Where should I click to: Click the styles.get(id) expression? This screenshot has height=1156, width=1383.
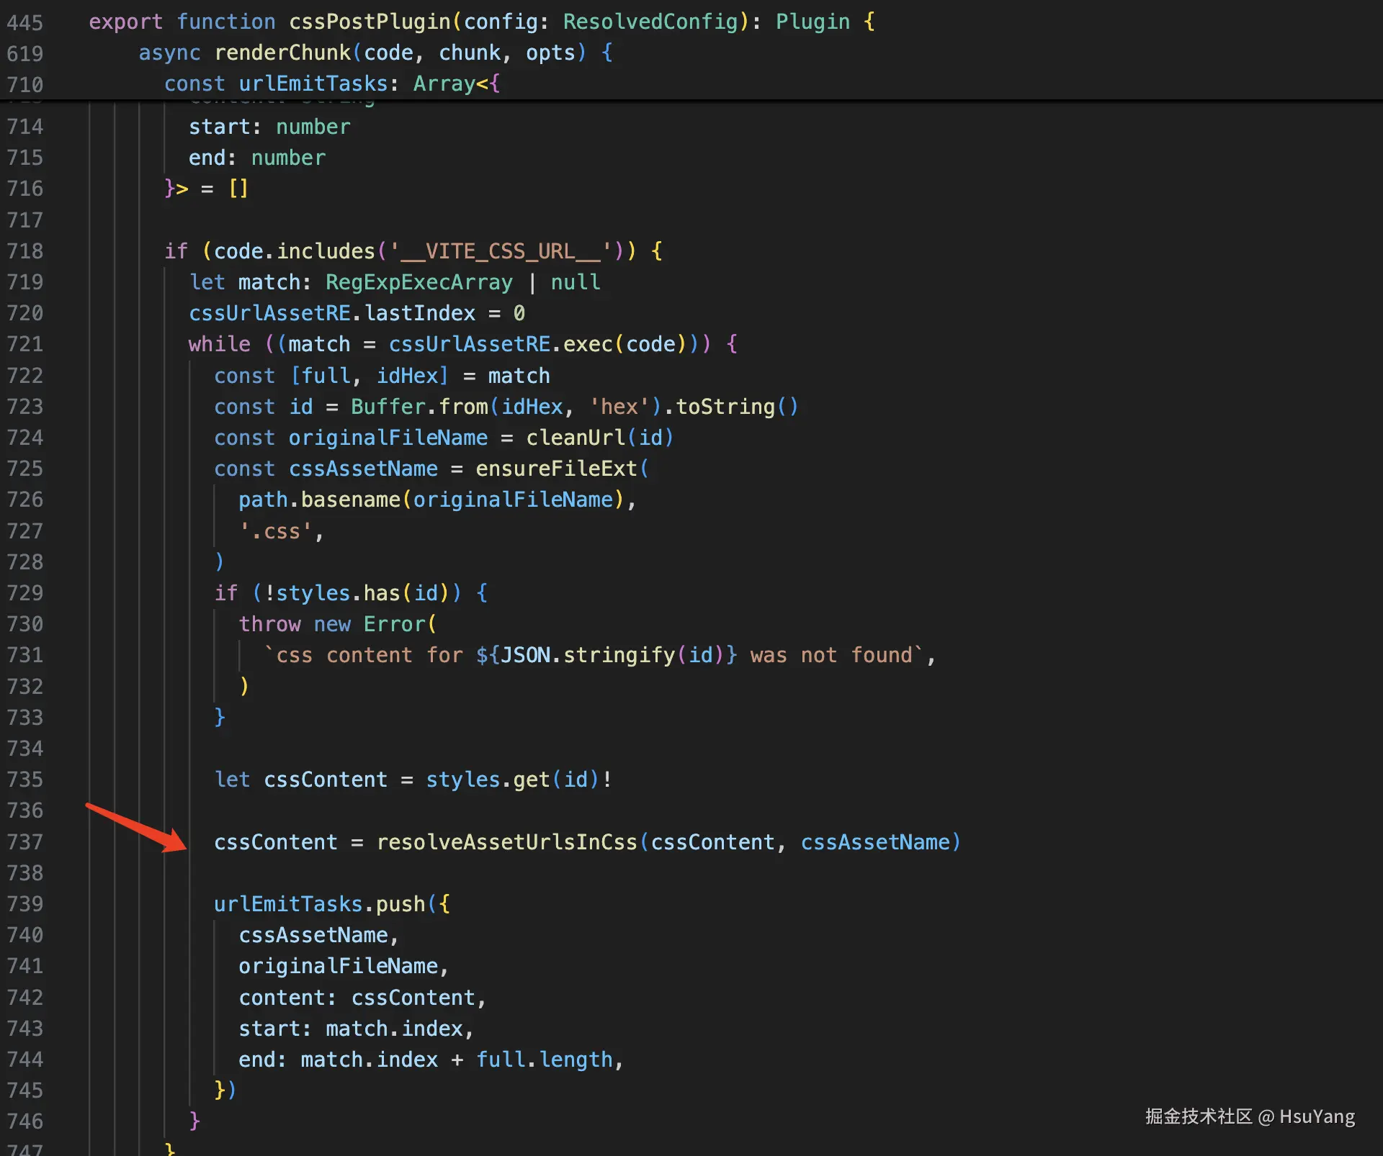(x=511, y=780)
